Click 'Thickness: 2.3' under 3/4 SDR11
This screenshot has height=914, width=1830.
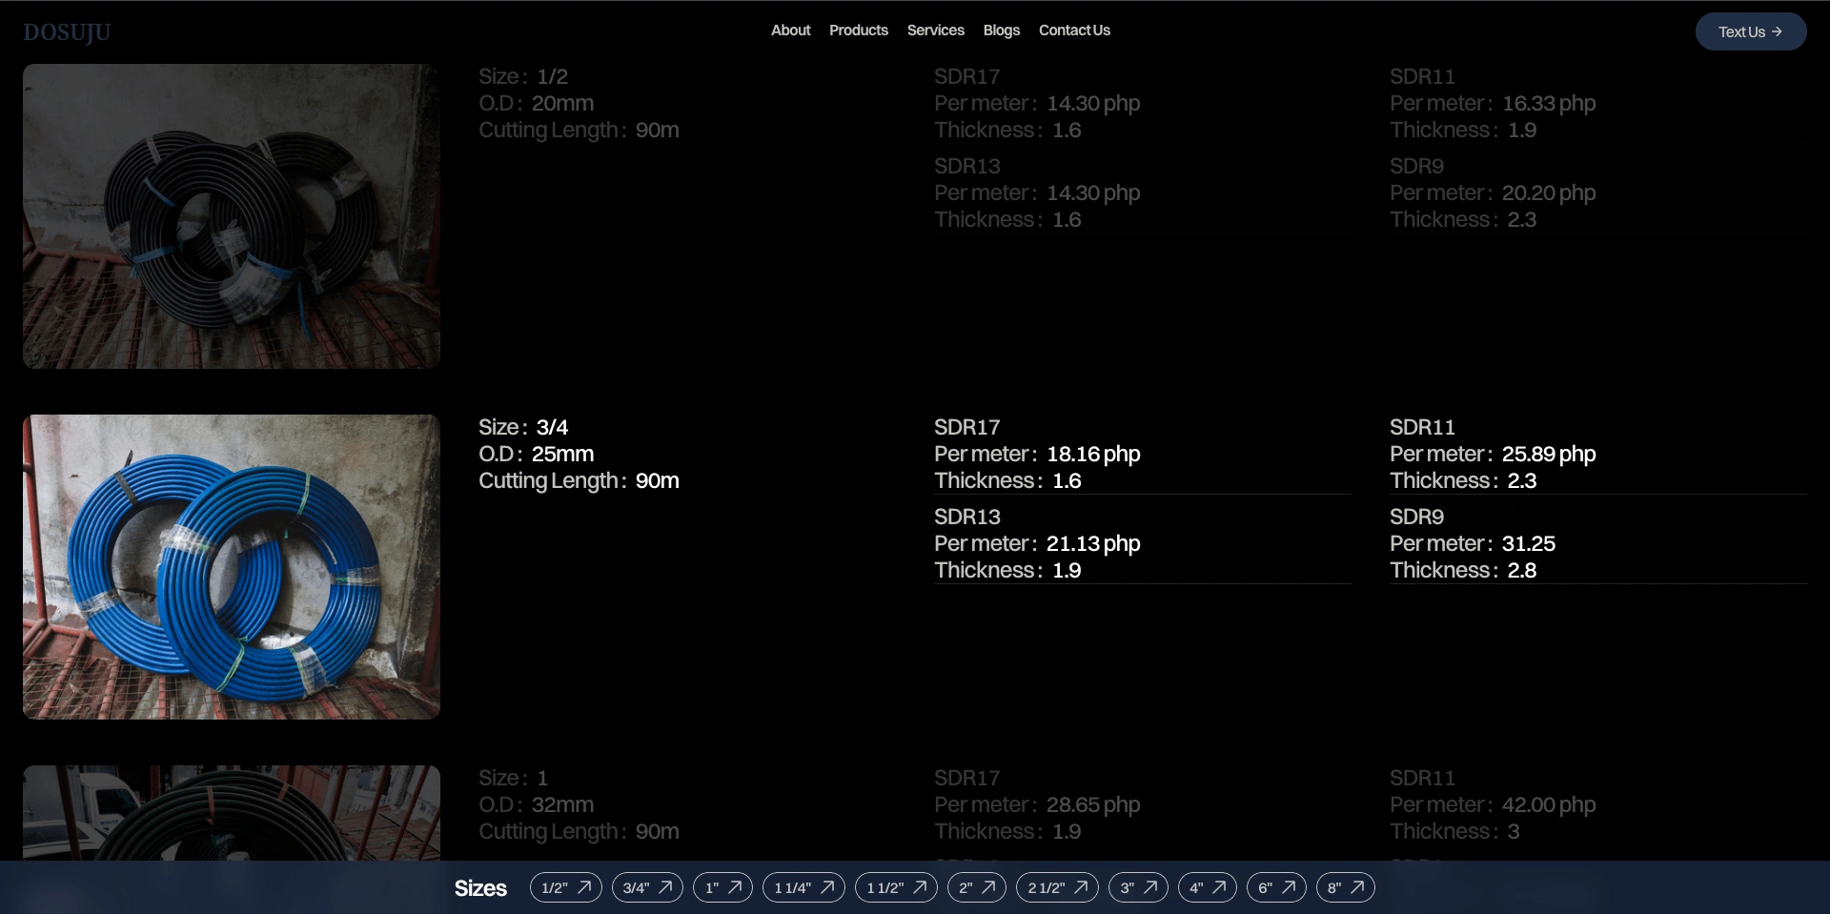[x=1463, y=480]
